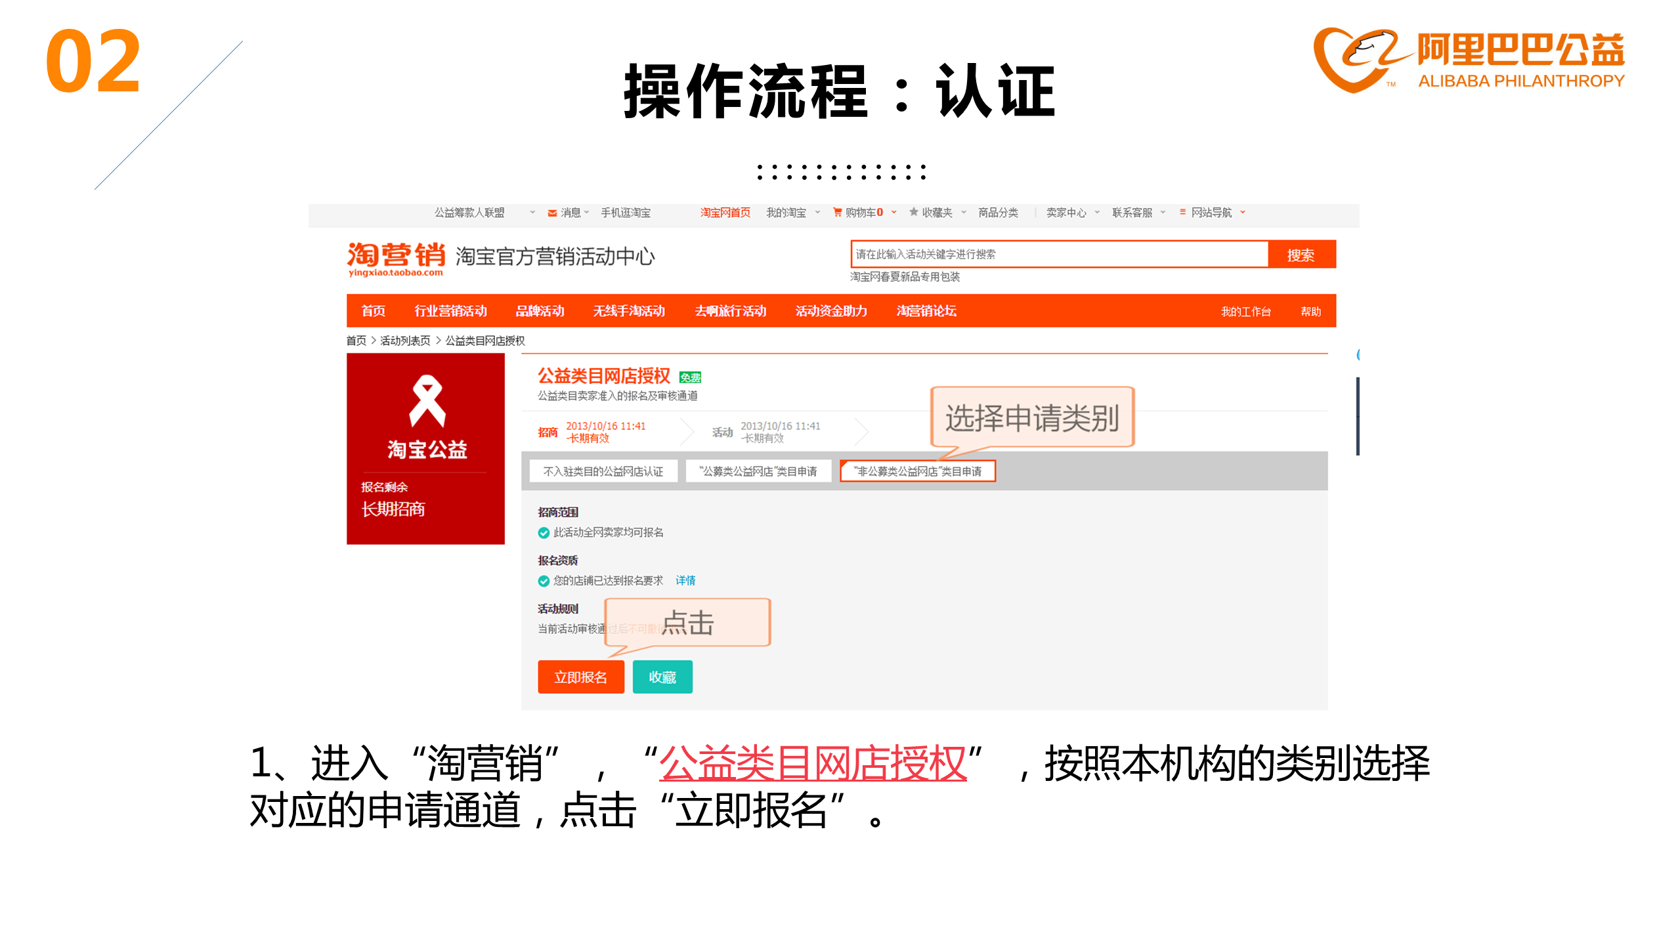The image size is (1680, 945).
Task: Open 品牌活动 in the nav bar
Action: pyautogui.click(x=540, y=311)
